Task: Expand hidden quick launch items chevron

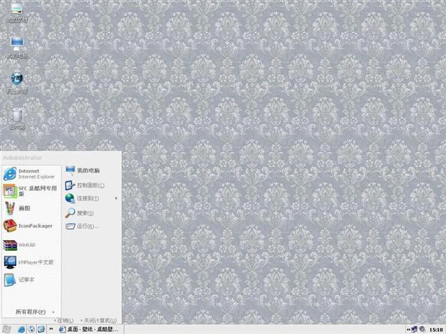Action: [51, 329]
